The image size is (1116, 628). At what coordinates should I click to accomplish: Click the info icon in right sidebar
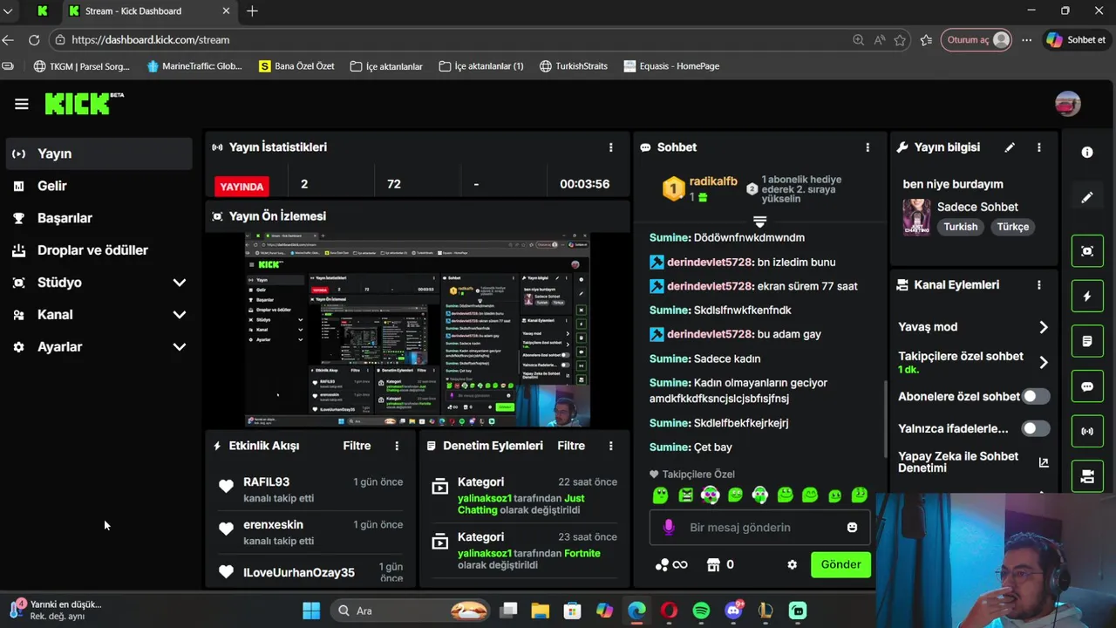(1087, 153)
